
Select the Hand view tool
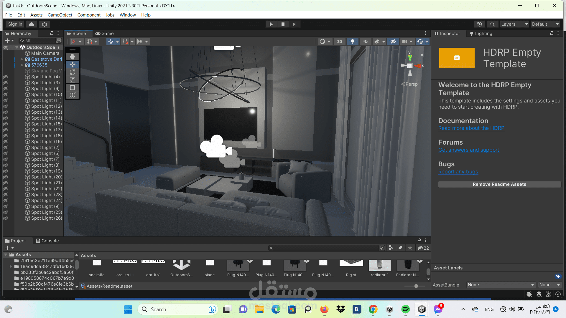73,57
